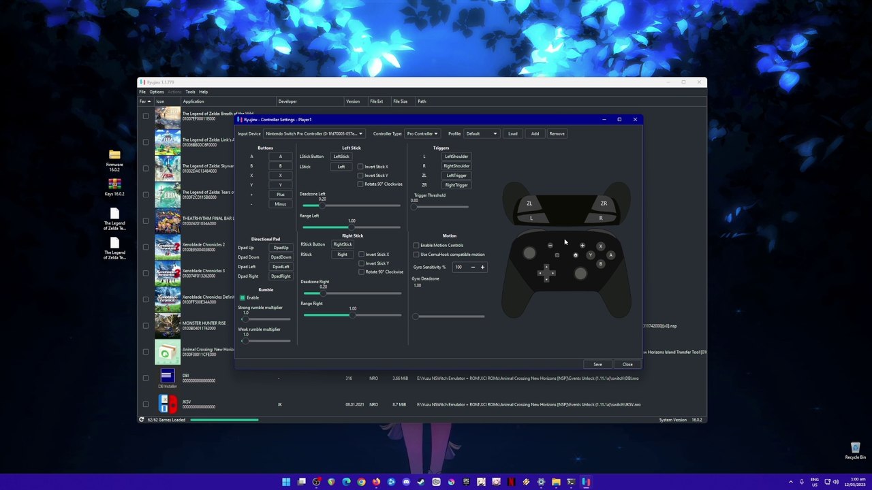
Task: Launch Google Chrome from the taskbar
Action: click(361, 482)
